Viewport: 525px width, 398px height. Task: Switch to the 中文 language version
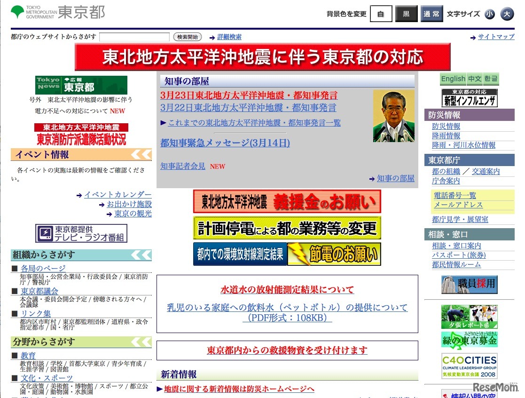click(475, 79)
